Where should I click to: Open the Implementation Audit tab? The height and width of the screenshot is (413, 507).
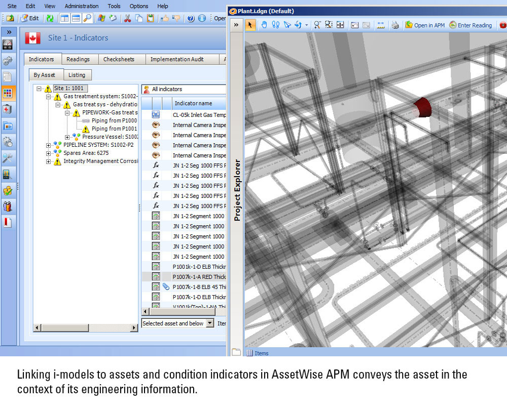point(177,59)
